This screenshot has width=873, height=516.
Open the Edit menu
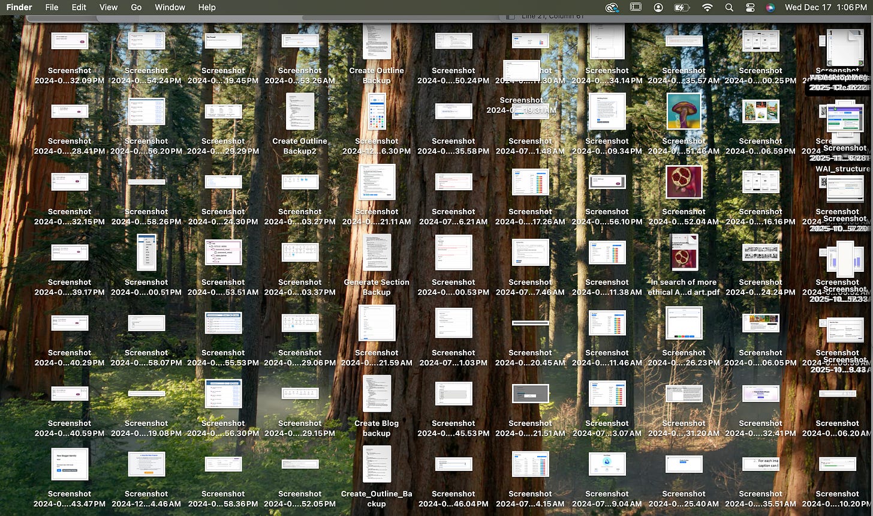[79, 7]
